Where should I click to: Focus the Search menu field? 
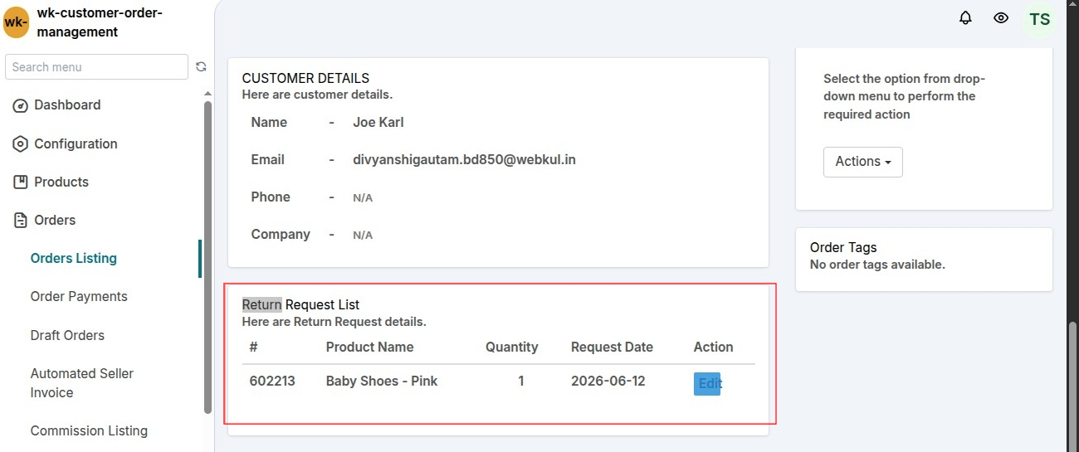click(96, 67)
